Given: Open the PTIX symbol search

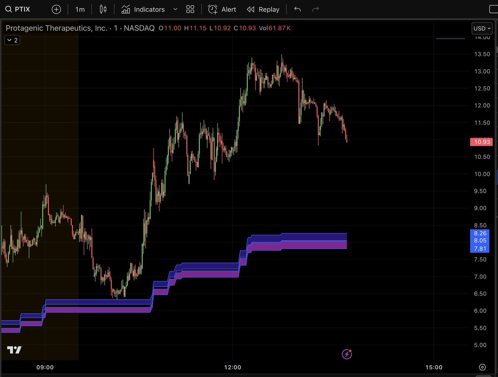Looking at the screenshot, I should point(18,9).
